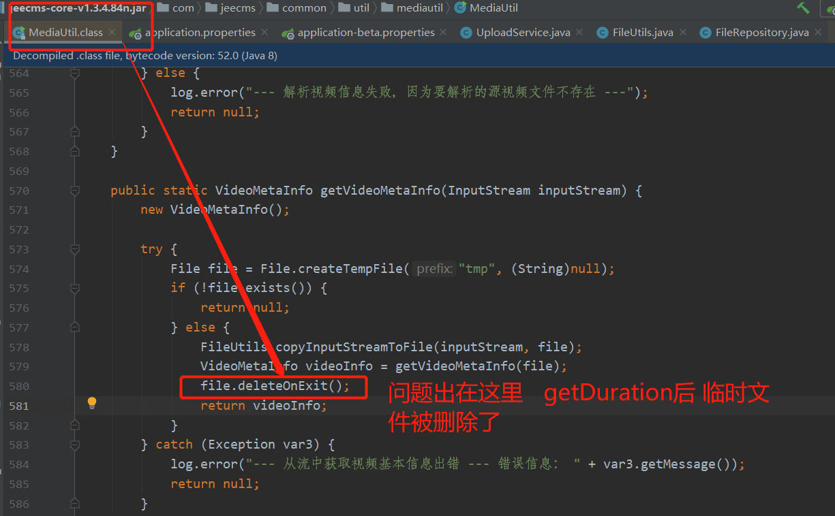Click 'getVideoMetaInfo(file)' call on line 579
The width and height of the screenshot is (835, 516).
478,366
